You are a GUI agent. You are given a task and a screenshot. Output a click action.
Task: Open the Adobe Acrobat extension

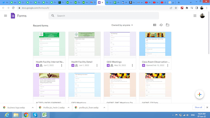pyautogui.click(x=182, y=8)
